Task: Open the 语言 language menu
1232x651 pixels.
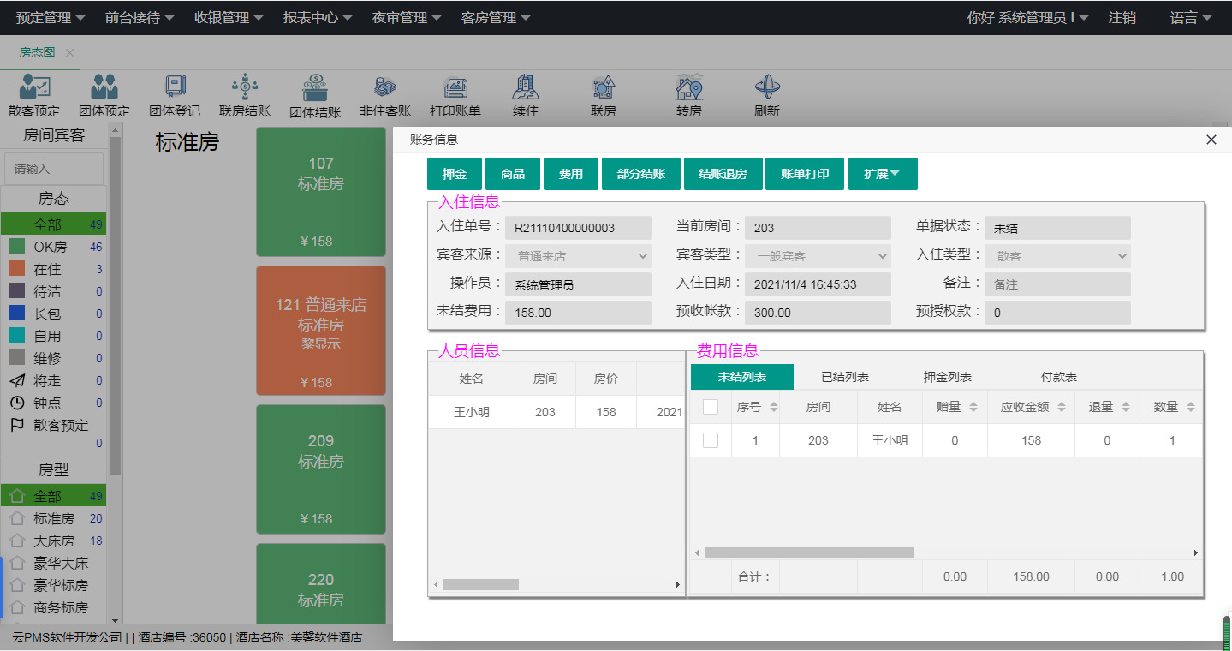Action: pos(1191,17)
